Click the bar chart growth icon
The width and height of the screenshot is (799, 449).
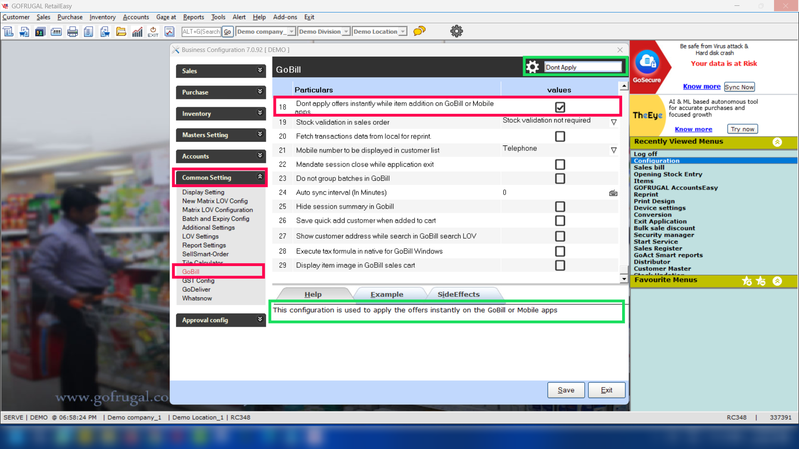click(137, 32)
